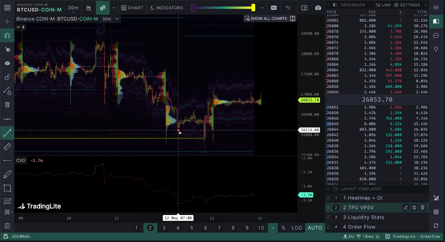Switch to layout tab 1 in bottom bar

click(x=136, y=228)
